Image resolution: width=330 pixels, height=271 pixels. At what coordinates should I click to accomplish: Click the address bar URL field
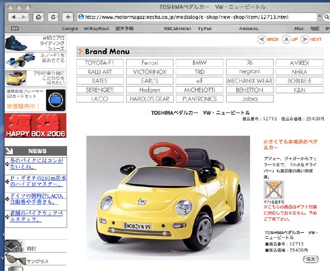click(x=197, y=17)
